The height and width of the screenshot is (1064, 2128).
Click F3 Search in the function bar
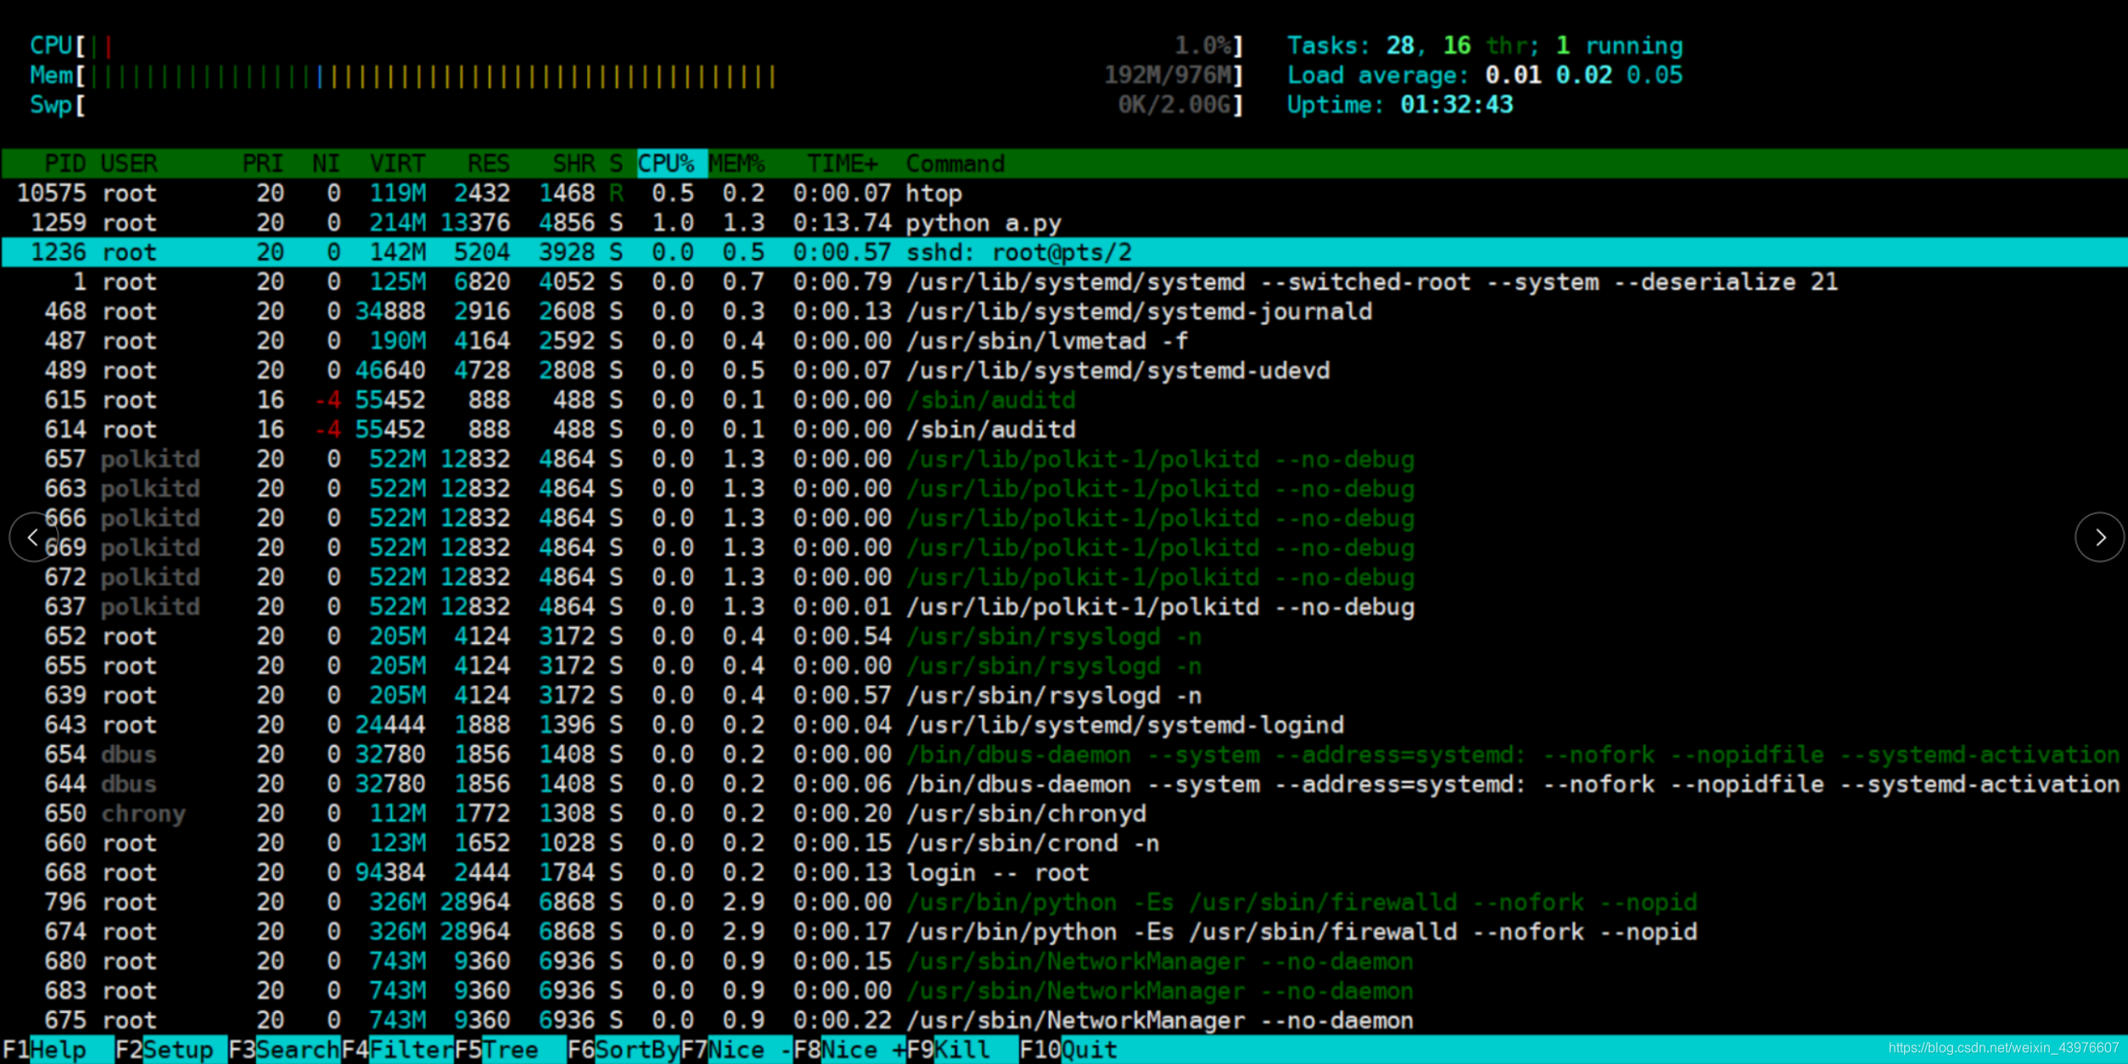284,1050
